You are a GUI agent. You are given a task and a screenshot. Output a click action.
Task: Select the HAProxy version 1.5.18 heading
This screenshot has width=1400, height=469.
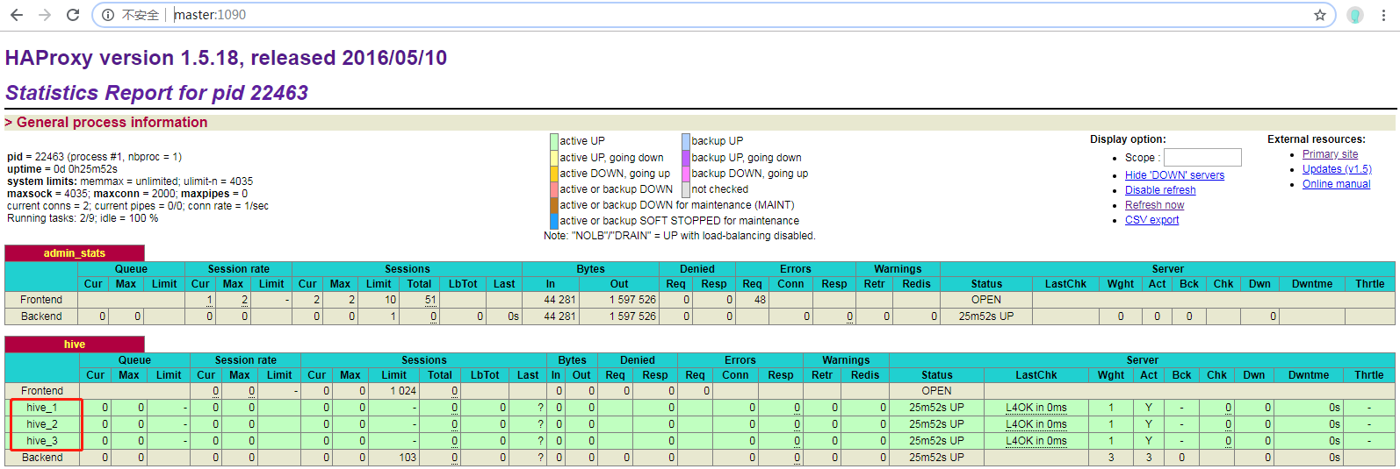226,58
